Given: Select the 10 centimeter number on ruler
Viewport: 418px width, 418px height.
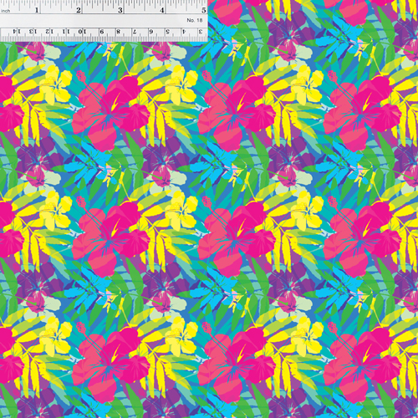Looking at the screenshot, I should [82, 32].
